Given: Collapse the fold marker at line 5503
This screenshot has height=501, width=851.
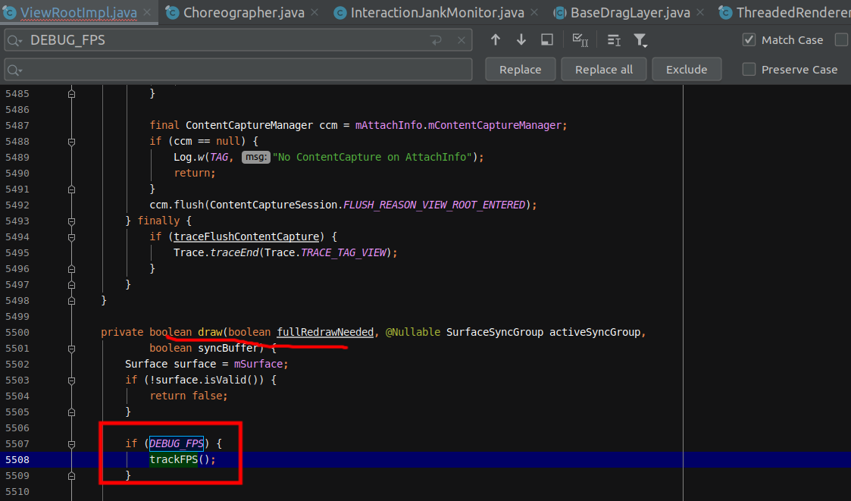Looking at the screenshot, I should [71, 380].
